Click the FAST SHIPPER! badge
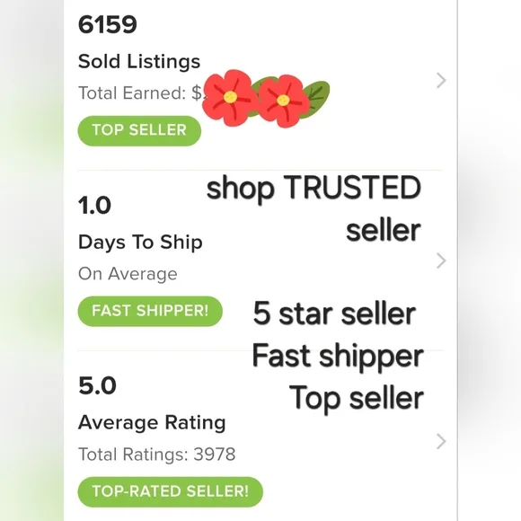Image resolution: width=521 pixels, height=521 pixels. tap(150, 311)
